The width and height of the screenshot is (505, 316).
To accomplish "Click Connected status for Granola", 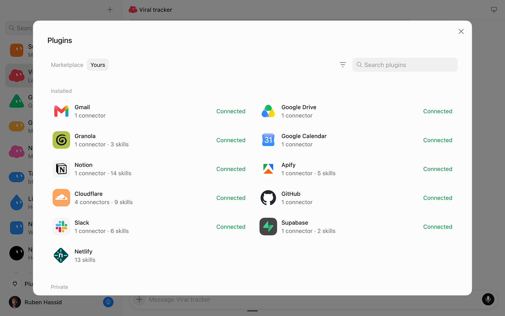I will click(231, 140).
